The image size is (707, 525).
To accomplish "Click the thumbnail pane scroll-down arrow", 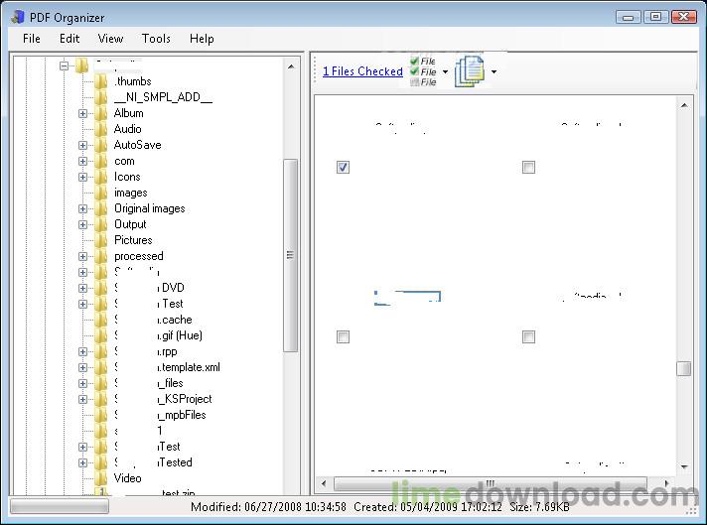I will (684, 466).
